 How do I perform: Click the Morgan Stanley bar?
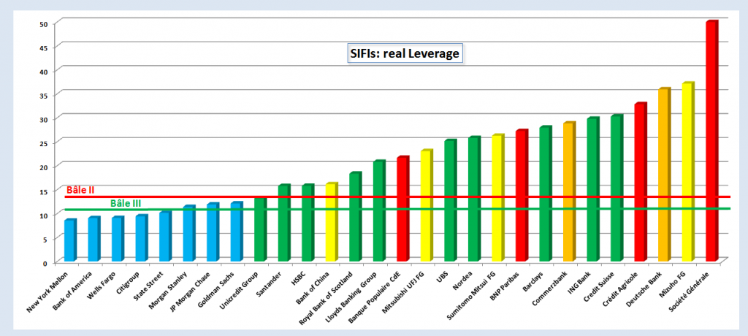coord(189,234)
